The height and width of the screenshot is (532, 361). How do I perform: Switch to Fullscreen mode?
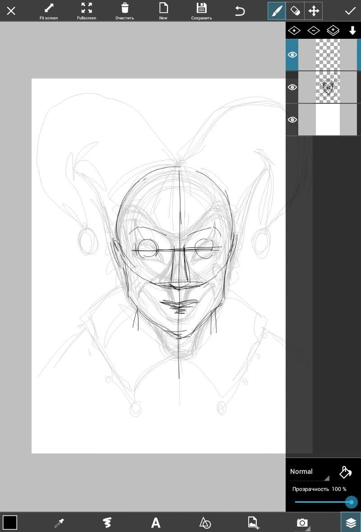[x=87, y=11]
